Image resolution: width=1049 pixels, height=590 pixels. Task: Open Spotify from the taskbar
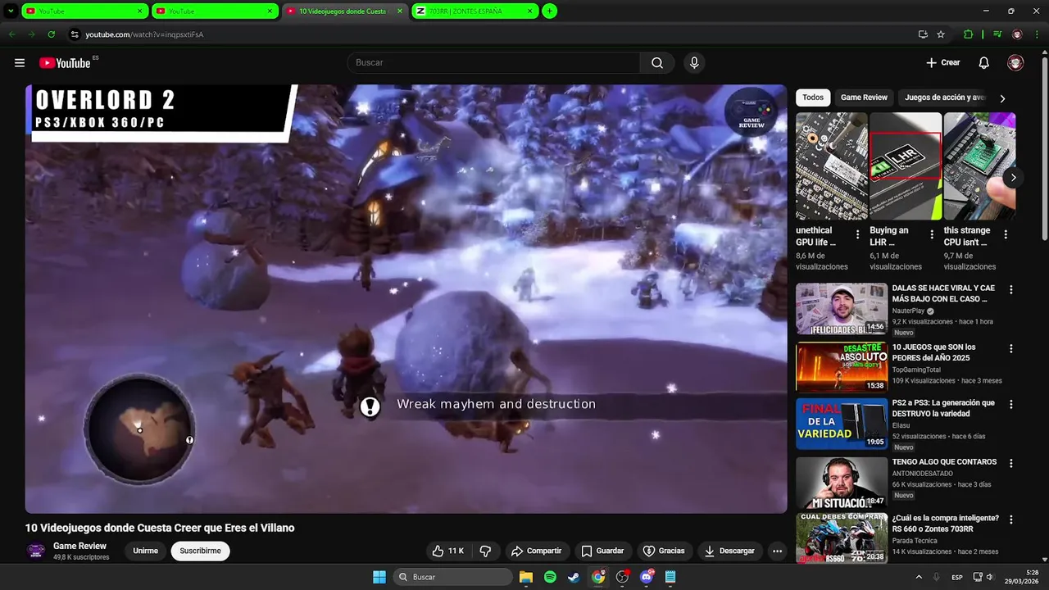coord(550,577)
